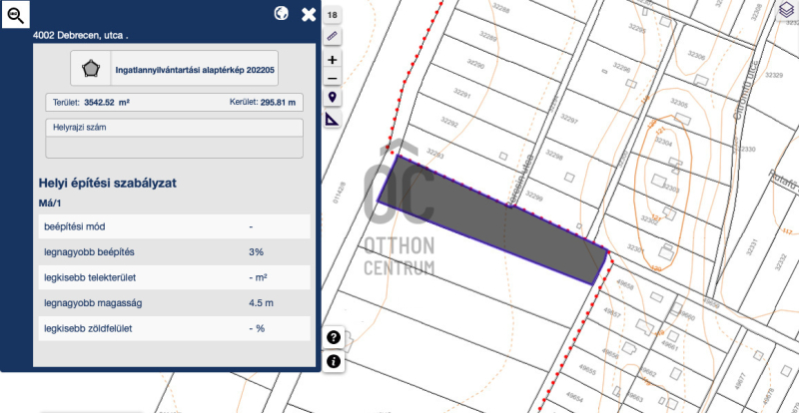
Task: Select Ingatlannyilvántartási alaptérkép 202205 layer
Action: 195,69
